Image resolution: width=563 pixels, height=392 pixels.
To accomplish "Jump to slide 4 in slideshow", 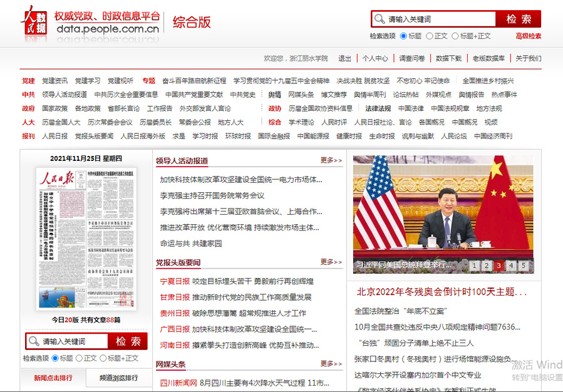I will click(x=511, y=266).
